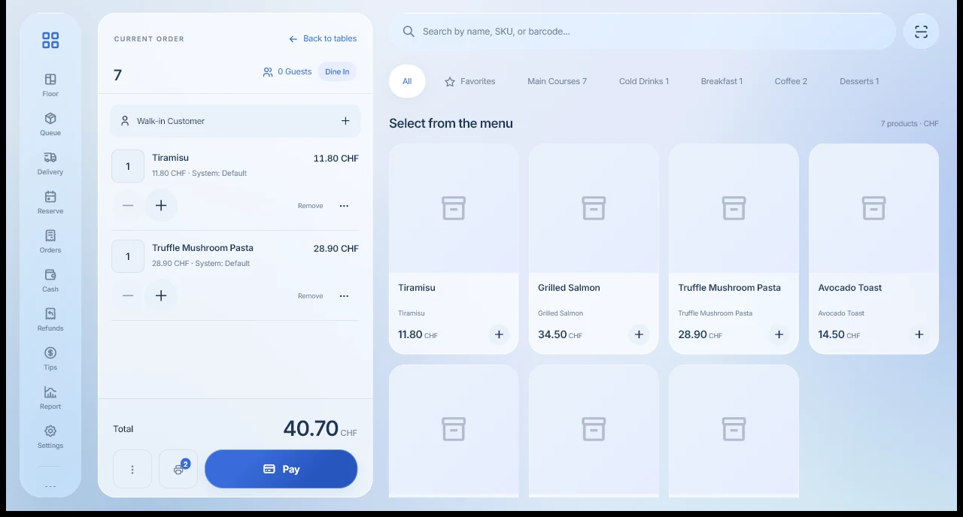The image size is (963, 517).
Task: Open the Cash section
Action: click(50, 280)
